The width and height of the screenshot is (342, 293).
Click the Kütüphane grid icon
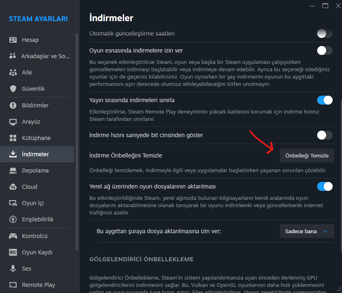(x=13, y=138)
